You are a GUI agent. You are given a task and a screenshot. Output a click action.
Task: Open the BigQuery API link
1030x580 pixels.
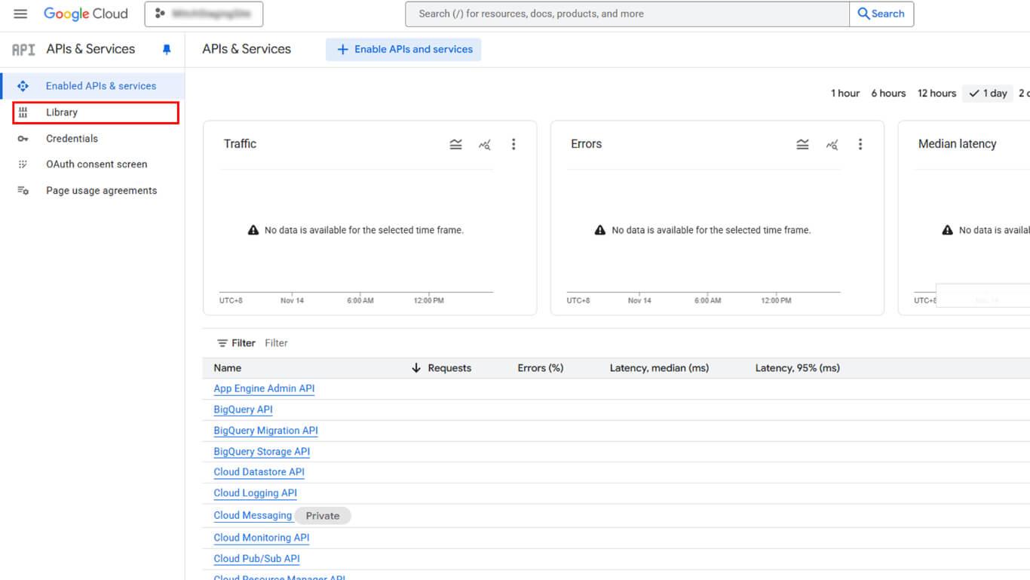[x=243, y=410]
